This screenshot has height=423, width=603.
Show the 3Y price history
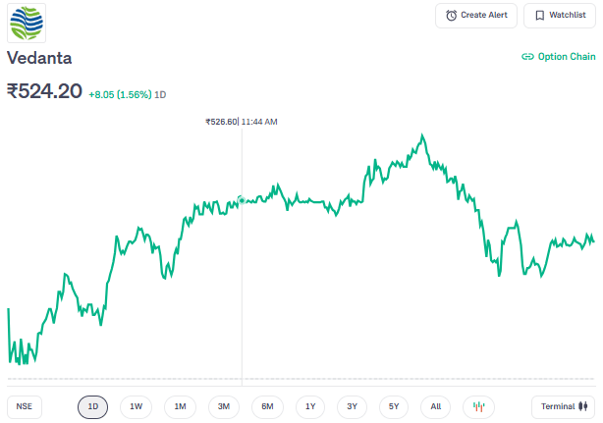click(352, 406)
